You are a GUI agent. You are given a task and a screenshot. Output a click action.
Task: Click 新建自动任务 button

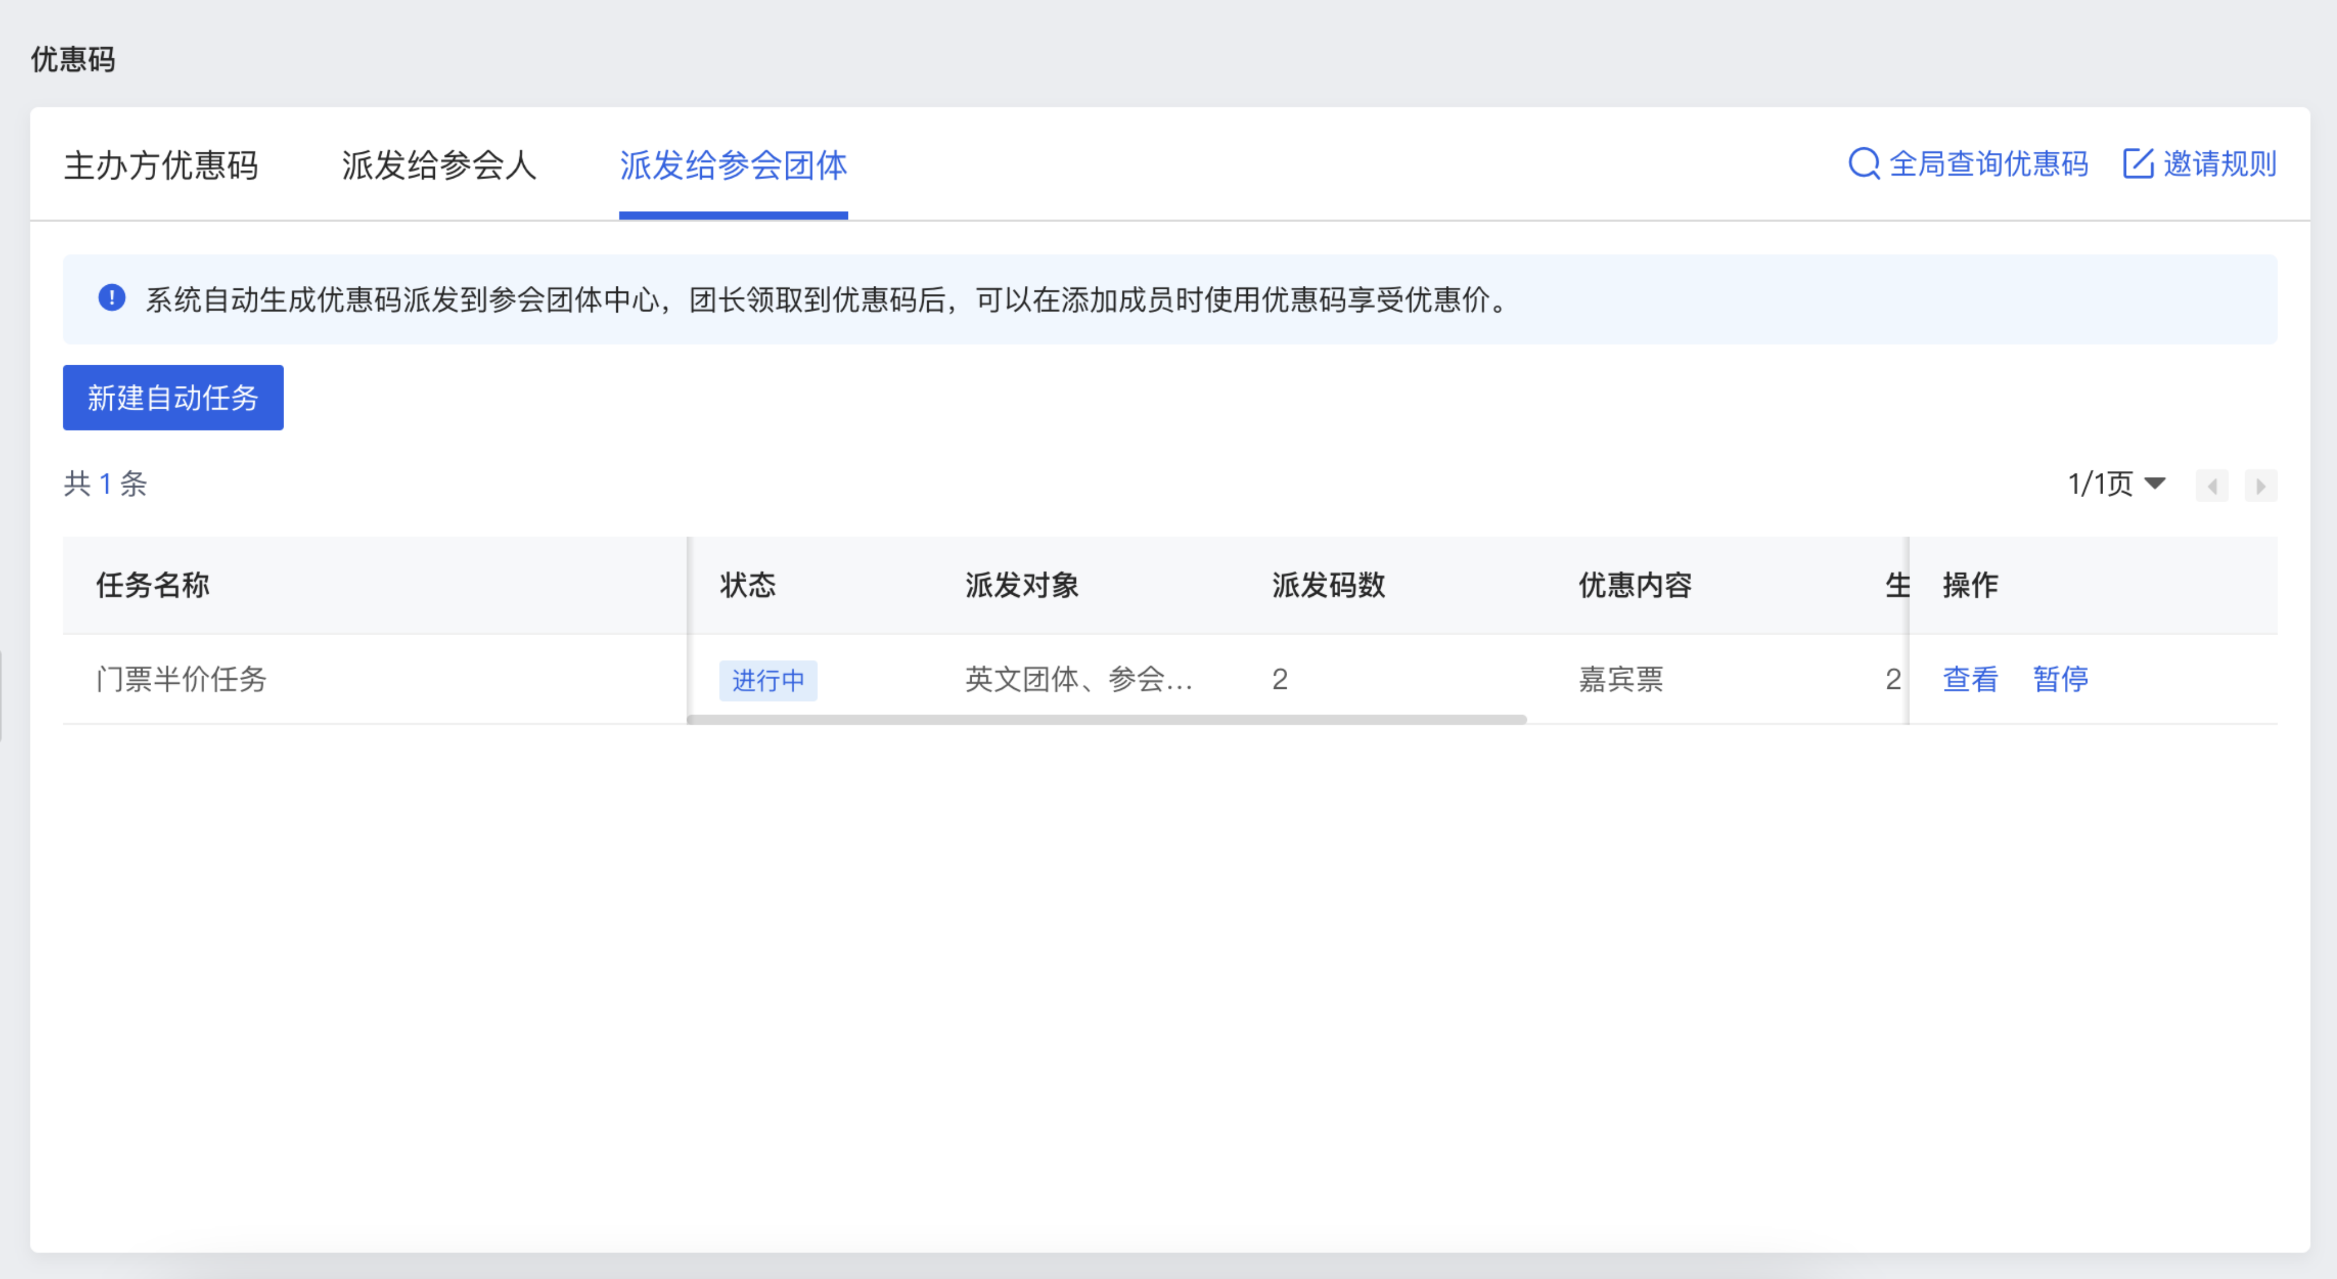[x=172, y=398]
